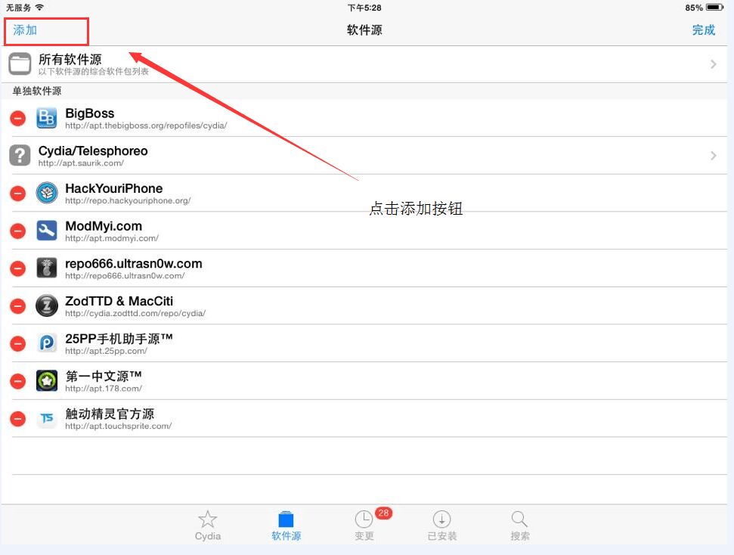This screenshot has width=734, height=555.
Task: Select the ModMyi.com source title
Action: click(104, 226)
